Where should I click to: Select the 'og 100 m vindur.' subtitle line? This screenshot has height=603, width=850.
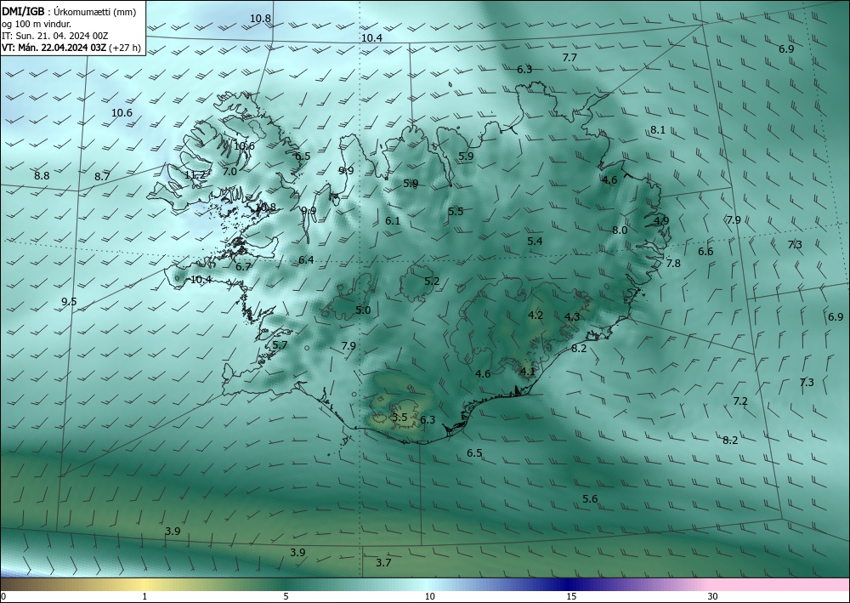point(37,25)
